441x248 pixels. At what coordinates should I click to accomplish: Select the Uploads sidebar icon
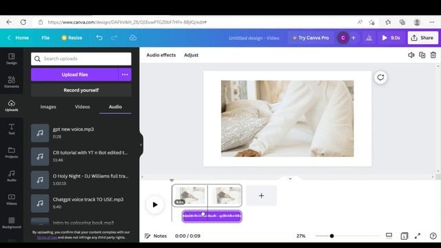12,105
